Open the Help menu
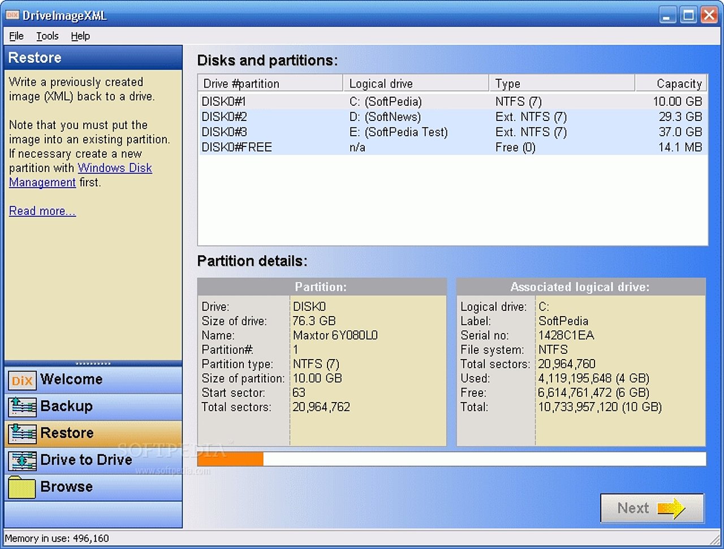Image resolution: width=724 pixels, height=549 pixels. [80, 36]
